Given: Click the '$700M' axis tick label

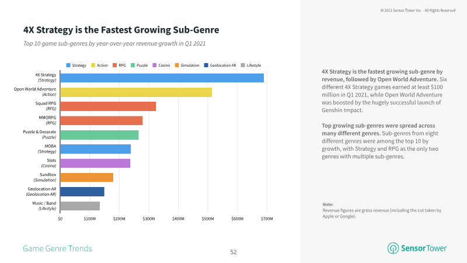Looking at the screenshot, I should pyautogui.click(x=267, y=219).
